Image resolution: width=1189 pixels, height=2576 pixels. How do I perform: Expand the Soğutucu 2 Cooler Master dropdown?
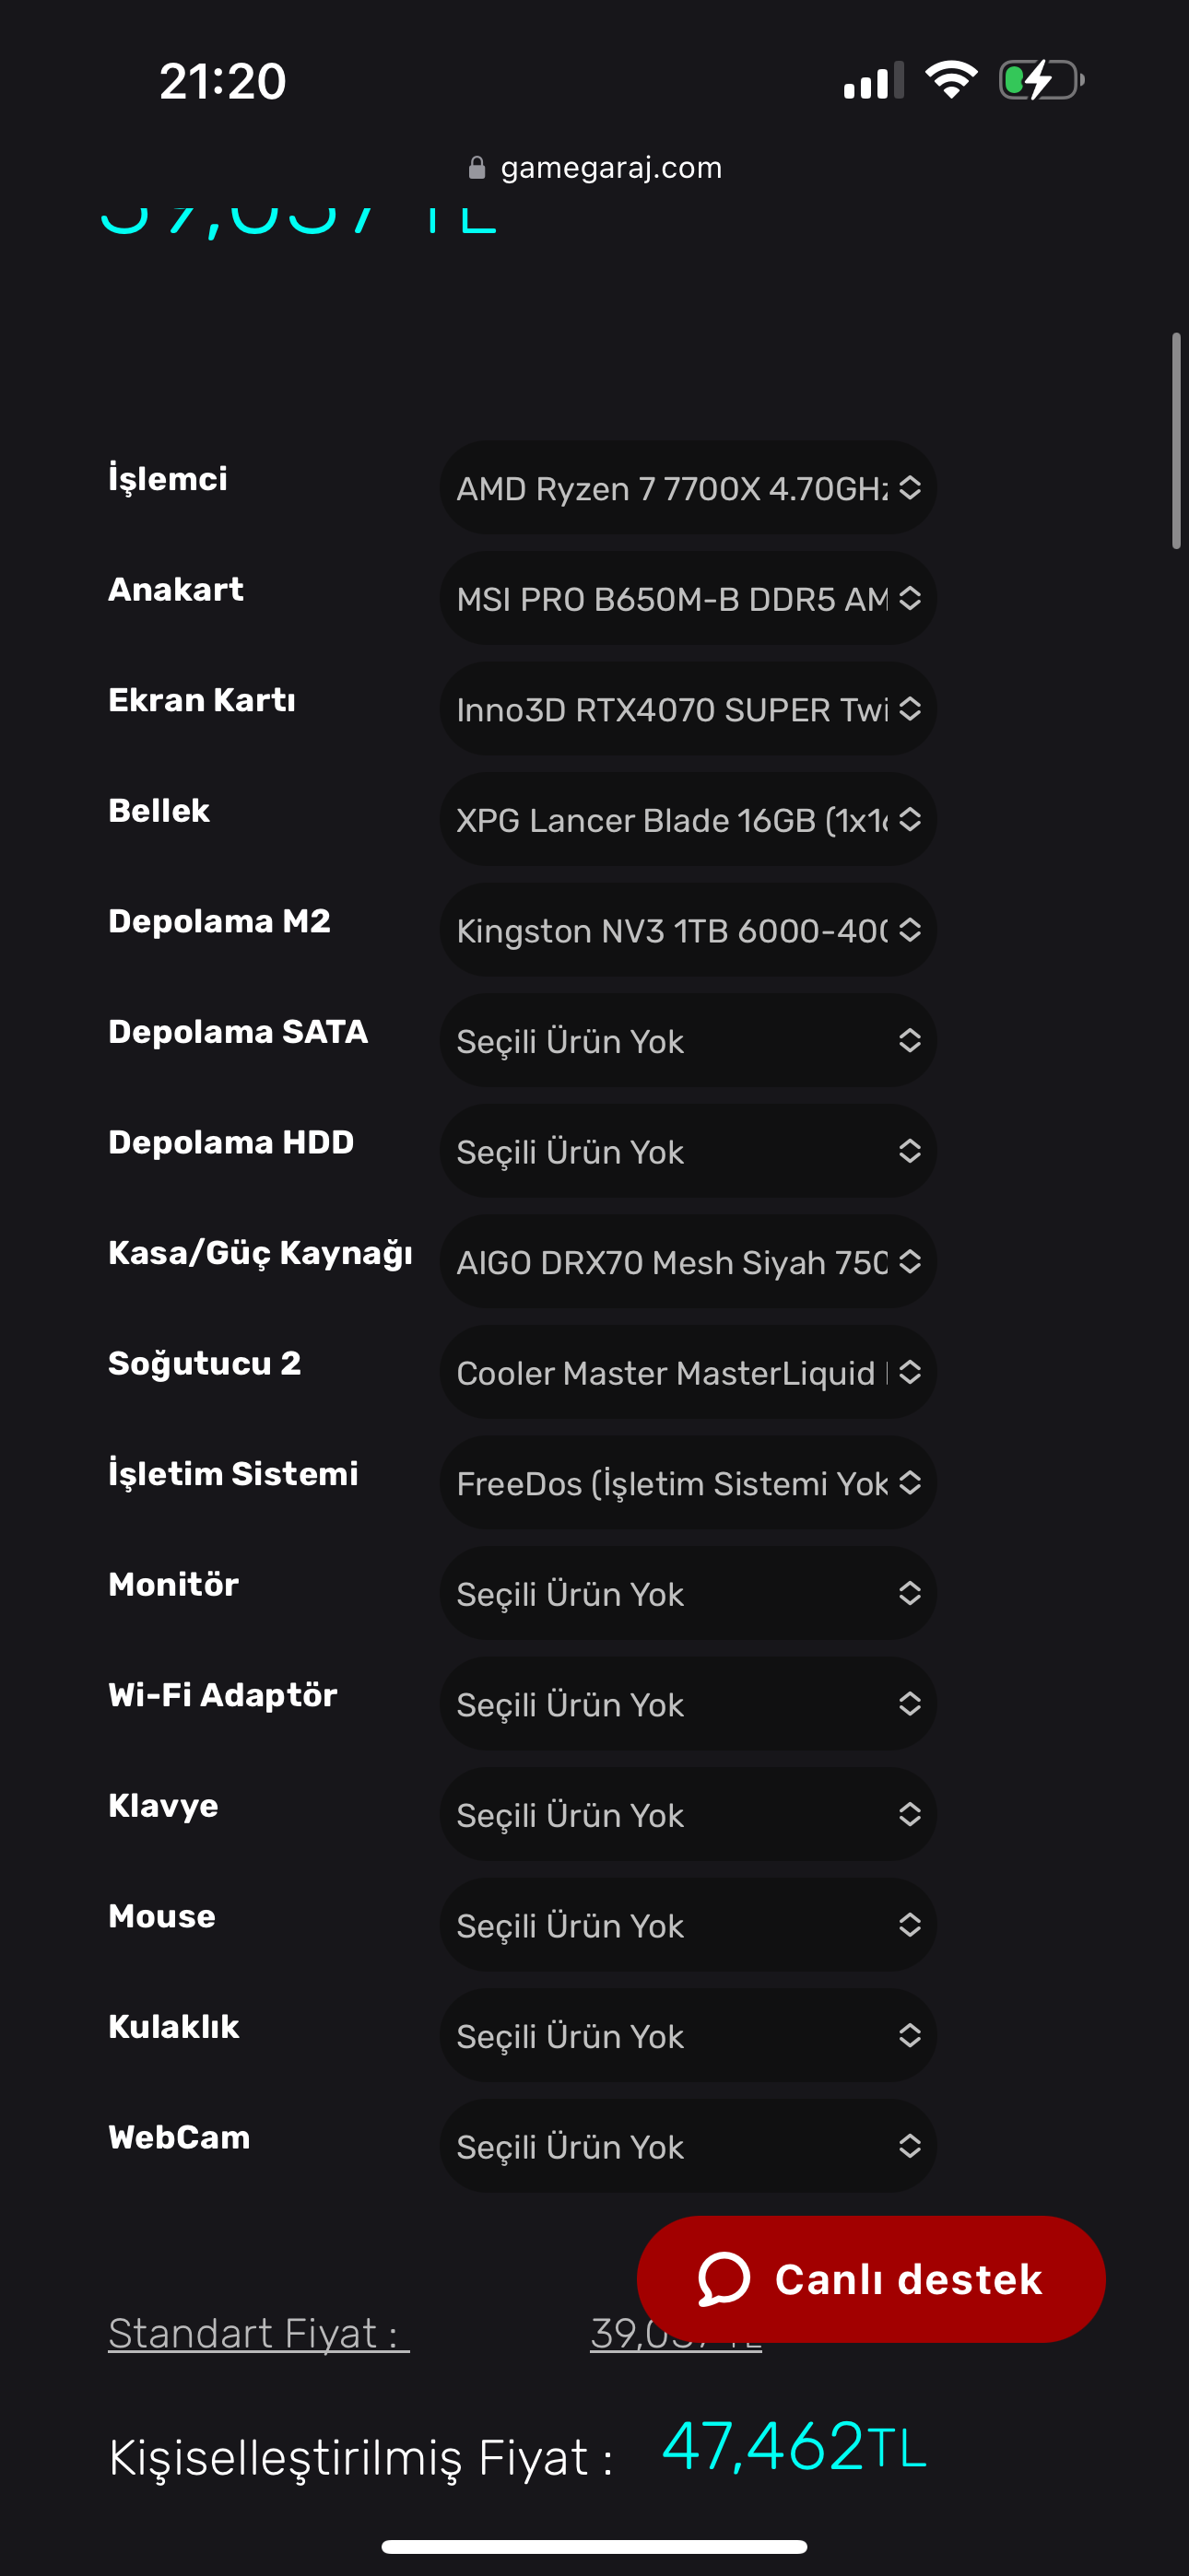click(x=688, y=1372)
